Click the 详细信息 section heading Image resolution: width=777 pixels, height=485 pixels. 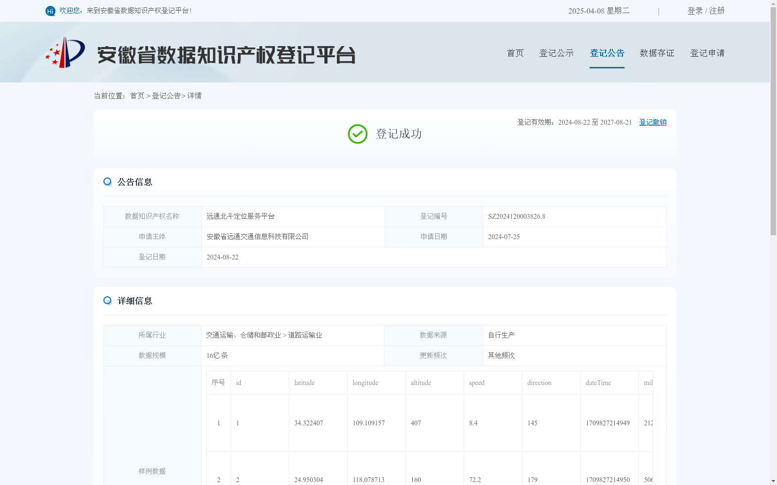(x=135, y=301)
